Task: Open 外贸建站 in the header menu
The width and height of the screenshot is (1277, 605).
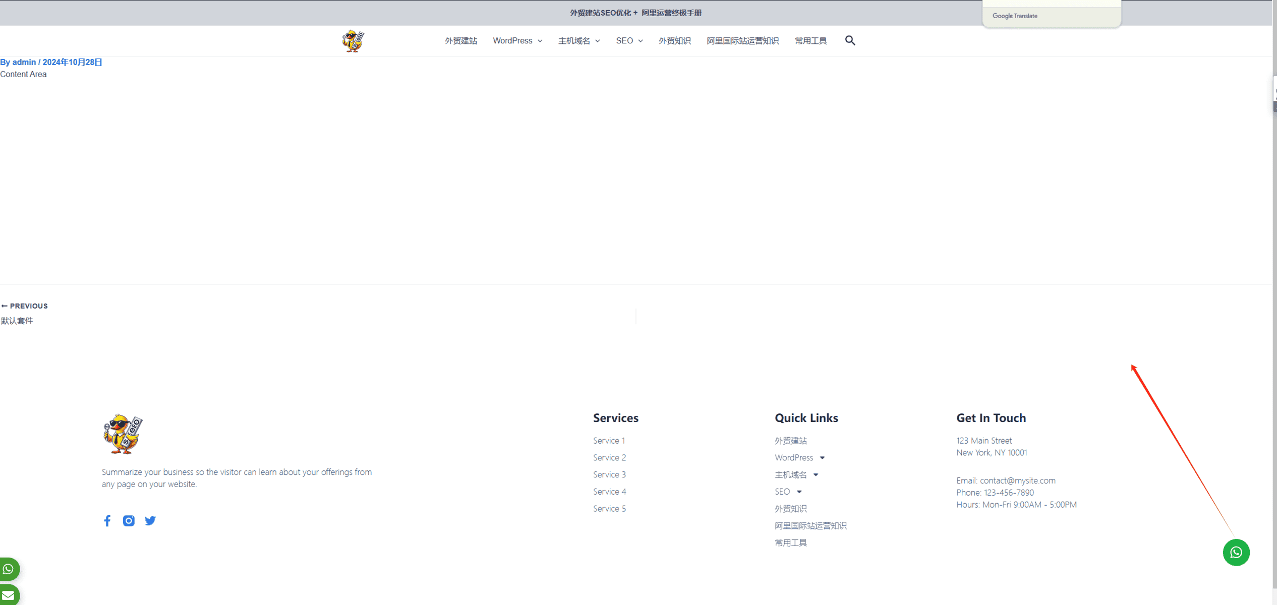Action: [x=460, y=41]
